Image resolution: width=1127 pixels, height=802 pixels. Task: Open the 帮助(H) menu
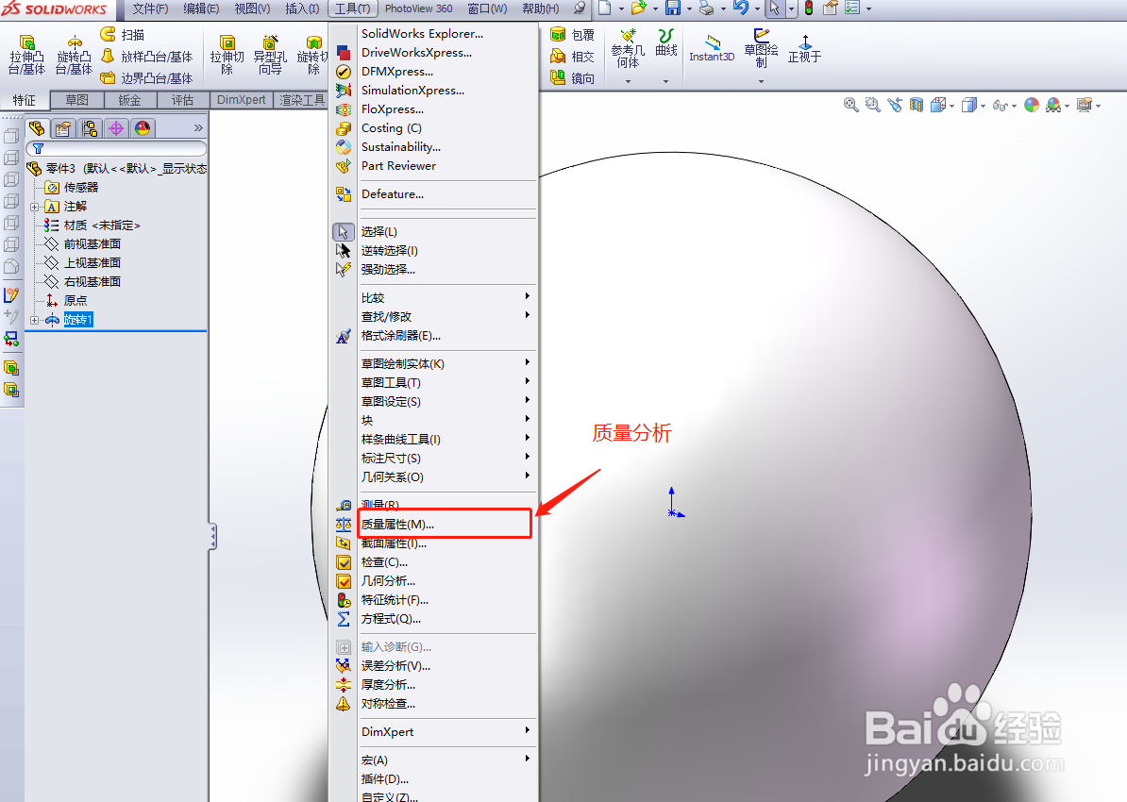[x=541, y=8]
